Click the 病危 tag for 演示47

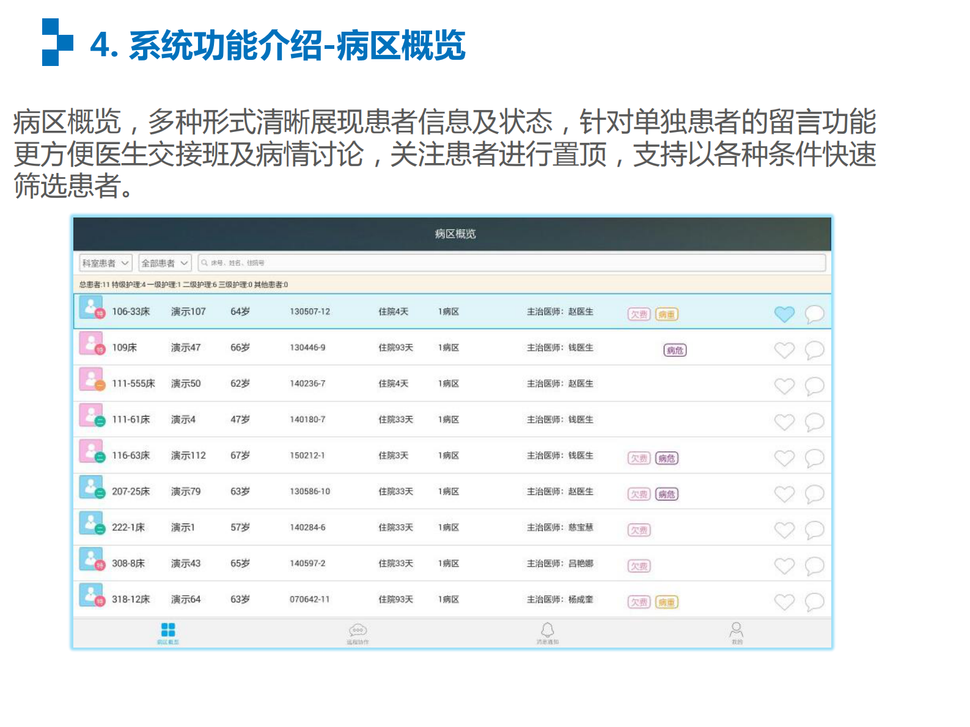click(675, 350)
